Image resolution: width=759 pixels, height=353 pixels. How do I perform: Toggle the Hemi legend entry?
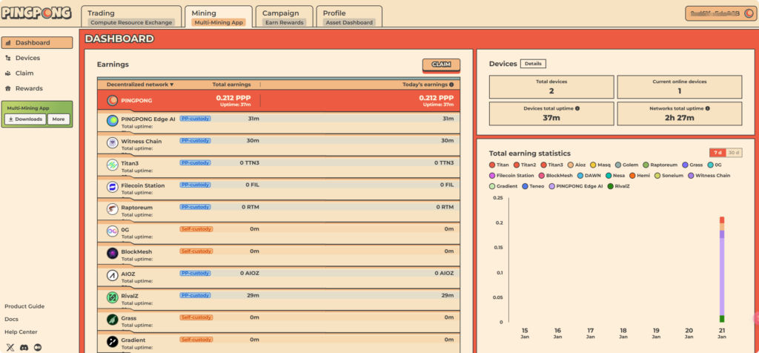(x=640, y=176)
